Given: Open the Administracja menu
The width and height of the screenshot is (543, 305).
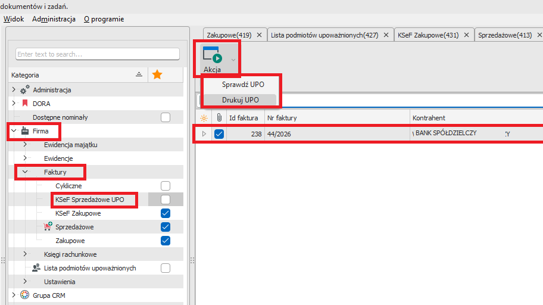Looking at the screenshot, I should (x=54, y=19).
